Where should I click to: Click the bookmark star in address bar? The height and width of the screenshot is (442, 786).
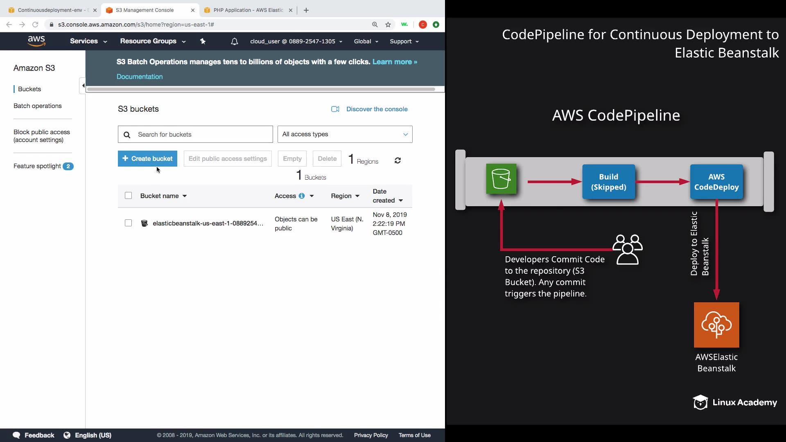(x=388, y=25)
